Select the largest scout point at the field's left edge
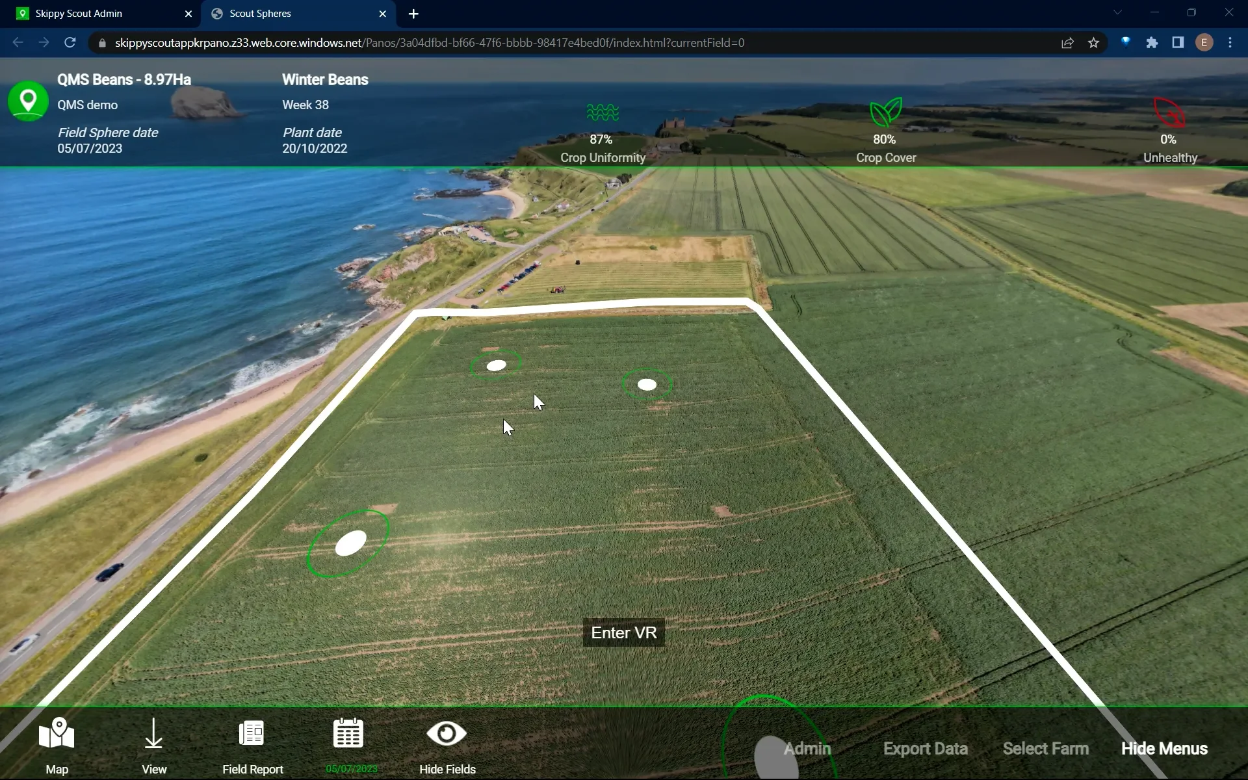 coord(350,543)
